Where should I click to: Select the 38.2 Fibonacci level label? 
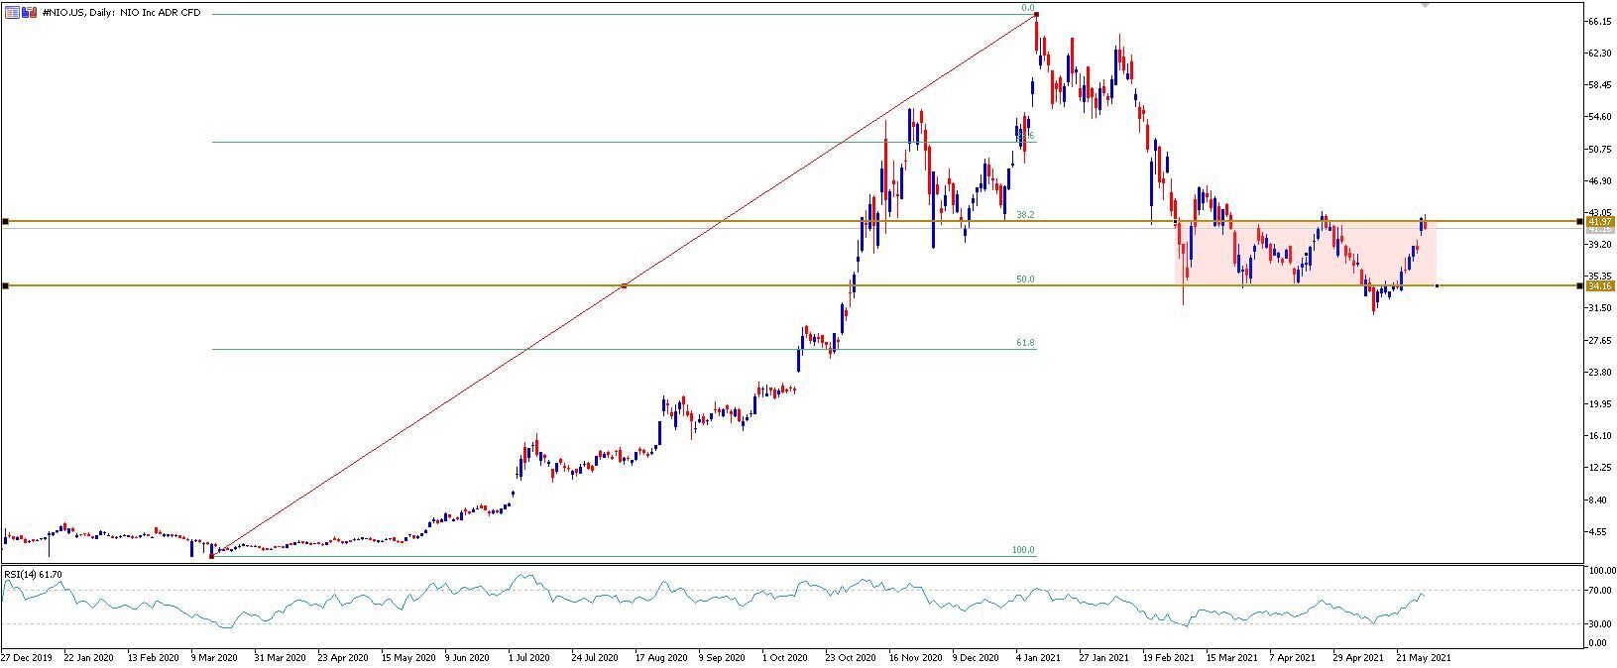click(x=1026, y=215)
